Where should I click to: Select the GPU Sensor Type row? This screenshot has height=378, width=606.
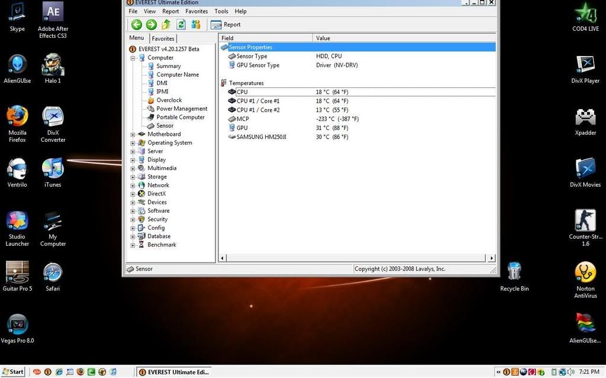pos(357,65)
